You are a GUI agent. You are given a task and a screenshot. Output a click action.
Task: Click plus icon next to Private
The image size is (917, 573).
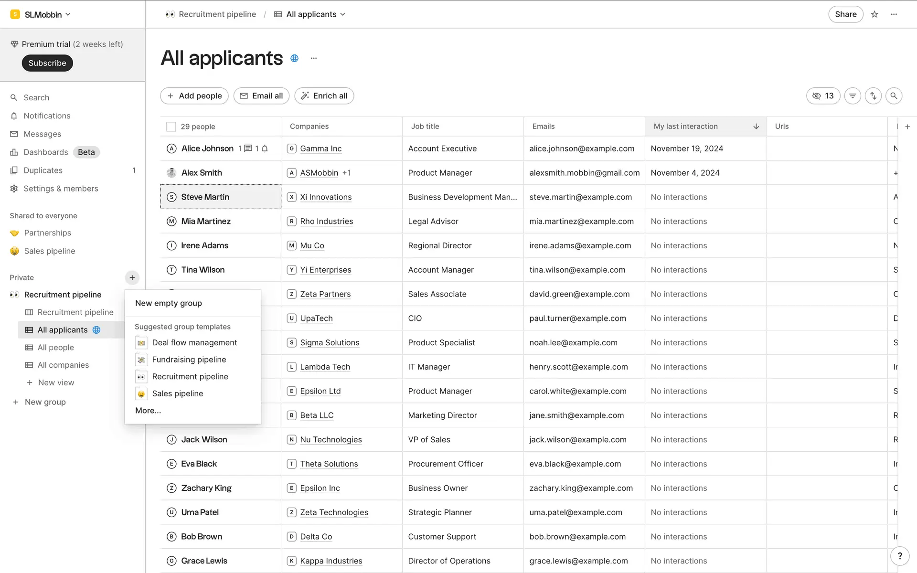[x=132, y=278]
